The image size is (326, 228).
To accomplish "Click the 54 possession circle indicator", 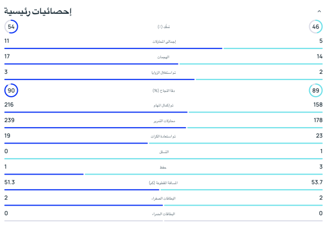I will (x=11, y=26).
